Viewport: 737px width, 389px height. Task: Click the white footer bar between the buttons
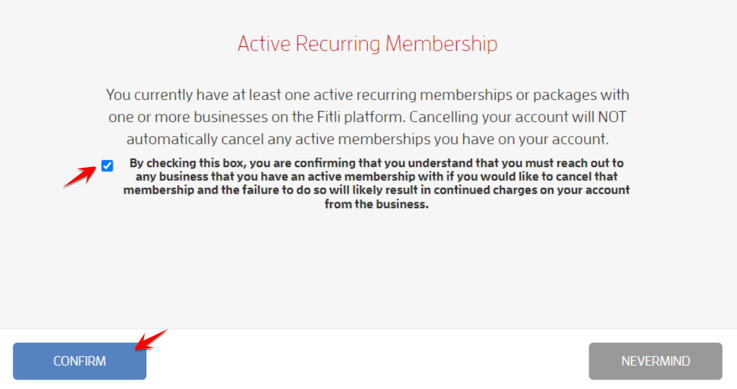click(368, 361)
